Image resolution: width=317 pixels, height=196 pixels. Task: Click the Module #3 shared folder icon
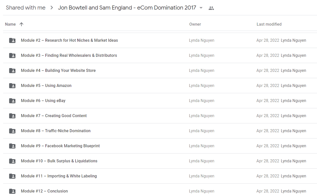[x=12, y=56]
